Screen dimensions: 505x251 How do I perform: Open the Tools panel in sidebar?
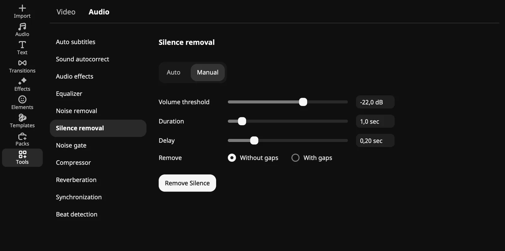[x=22, y=158]
